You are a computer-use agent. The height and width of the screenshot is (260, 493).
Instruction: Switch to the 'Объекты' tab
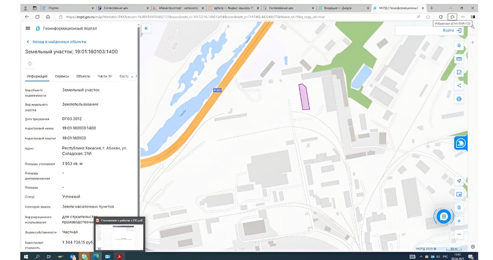tap(83, 76)
